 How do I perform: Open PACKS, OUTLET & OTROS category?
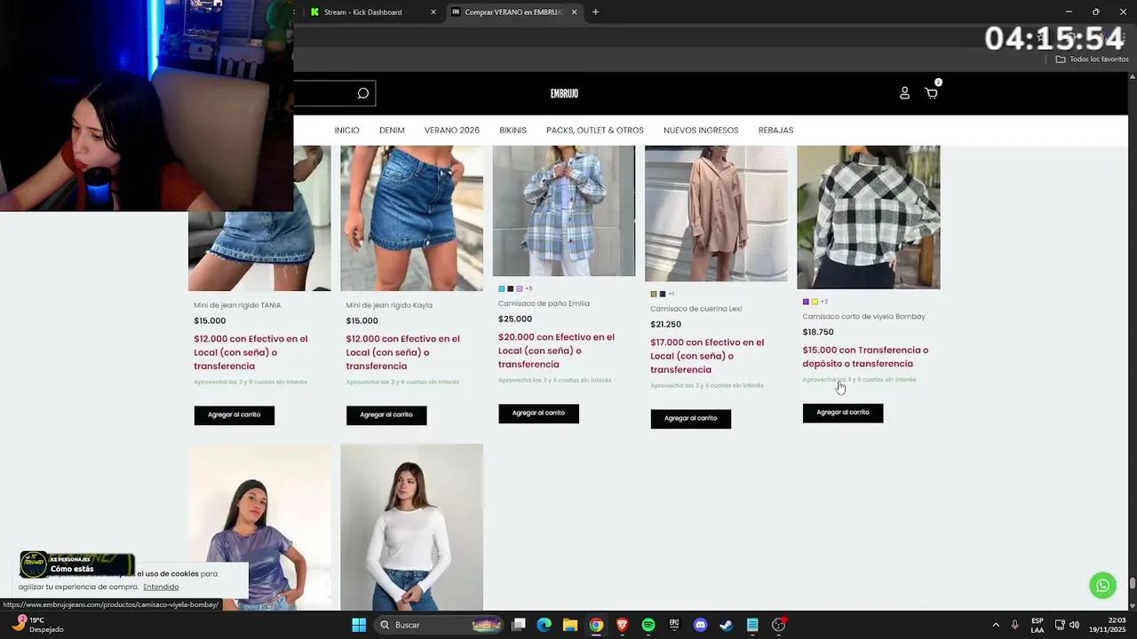click(595, 130)
